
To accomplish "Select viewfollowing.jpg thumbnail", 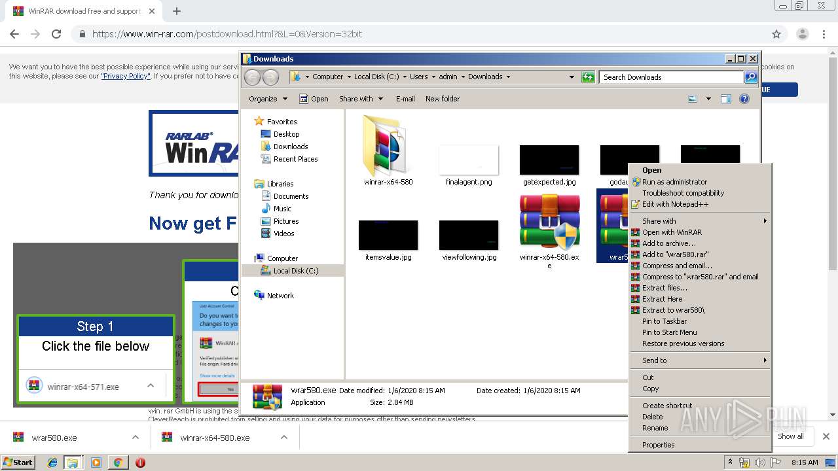I will (469, 235).
